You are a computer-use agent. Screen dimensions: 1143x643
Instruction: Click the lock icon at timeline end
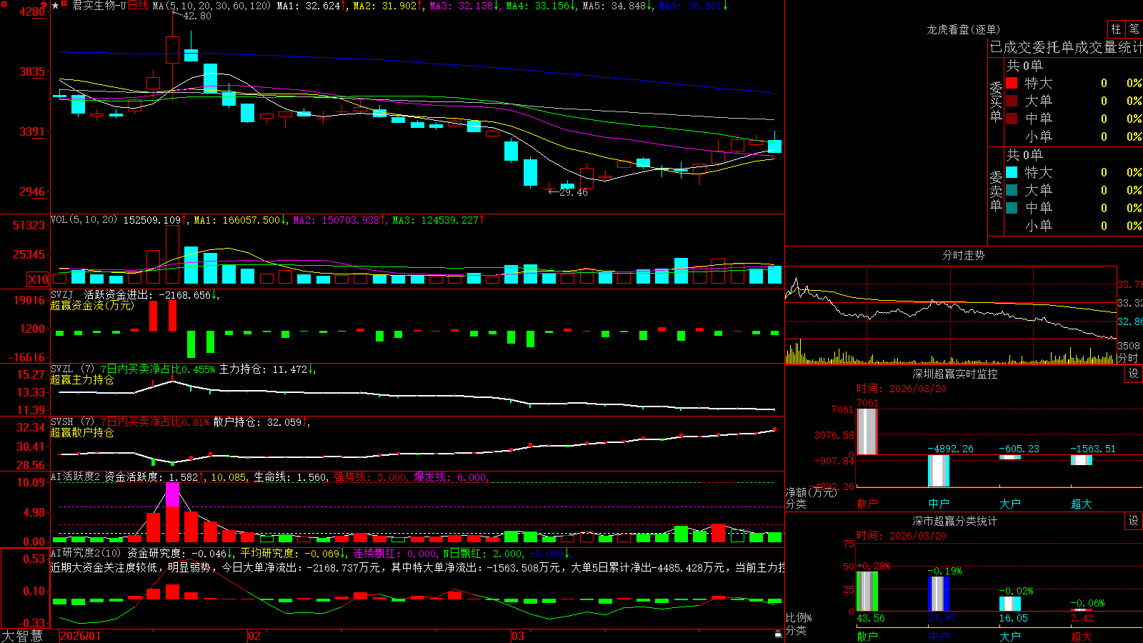pos(778,634)
